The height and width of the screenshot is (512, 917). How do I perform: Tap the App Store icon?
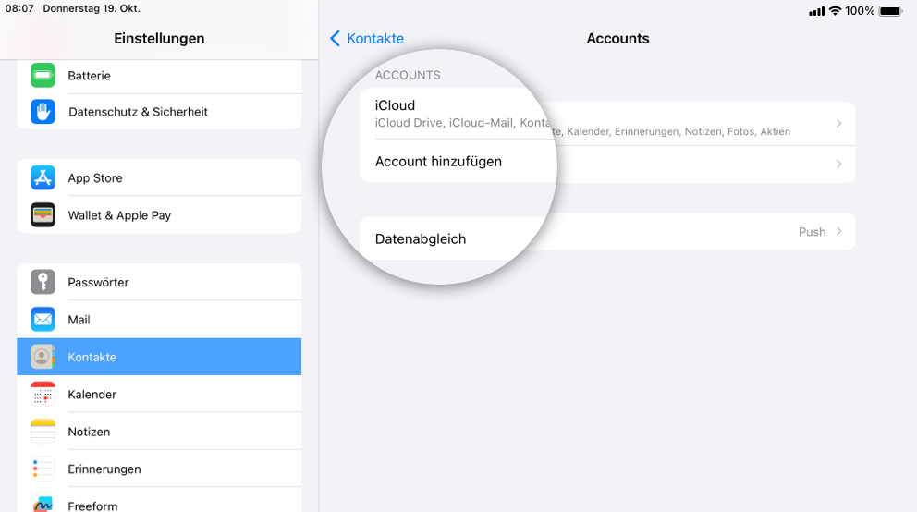coord(43,177)
